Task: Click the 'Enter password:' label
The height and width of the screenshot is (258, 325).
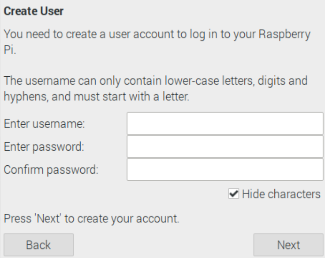Action: 44,147
